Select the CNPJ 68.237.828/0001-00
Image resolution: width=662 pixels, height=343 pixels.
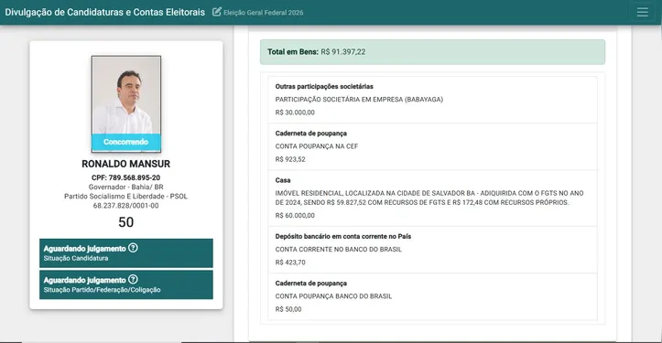pos(125,206)
